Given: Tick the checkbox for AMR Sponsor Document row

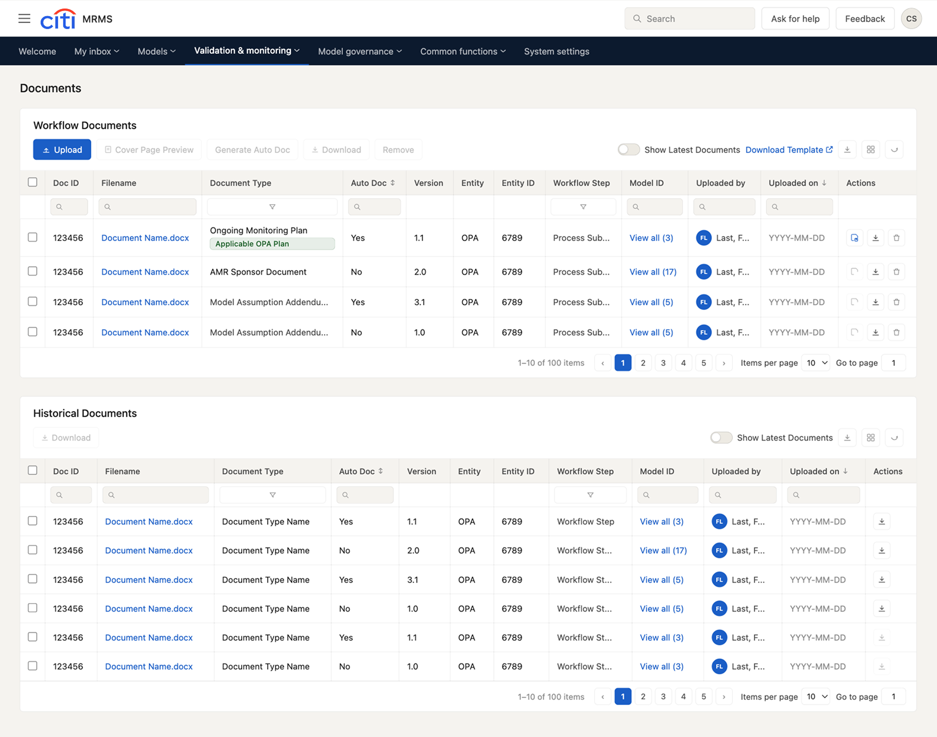Looking at the screenshot, I should (33, 271).
